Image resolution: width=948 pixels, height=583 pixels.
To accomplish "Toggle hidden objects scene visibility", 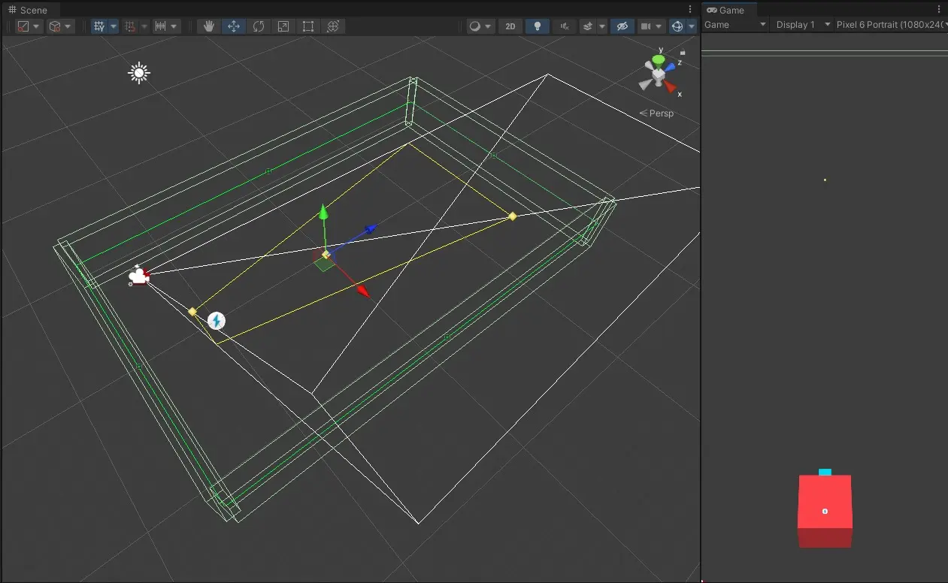I will 622,26.
